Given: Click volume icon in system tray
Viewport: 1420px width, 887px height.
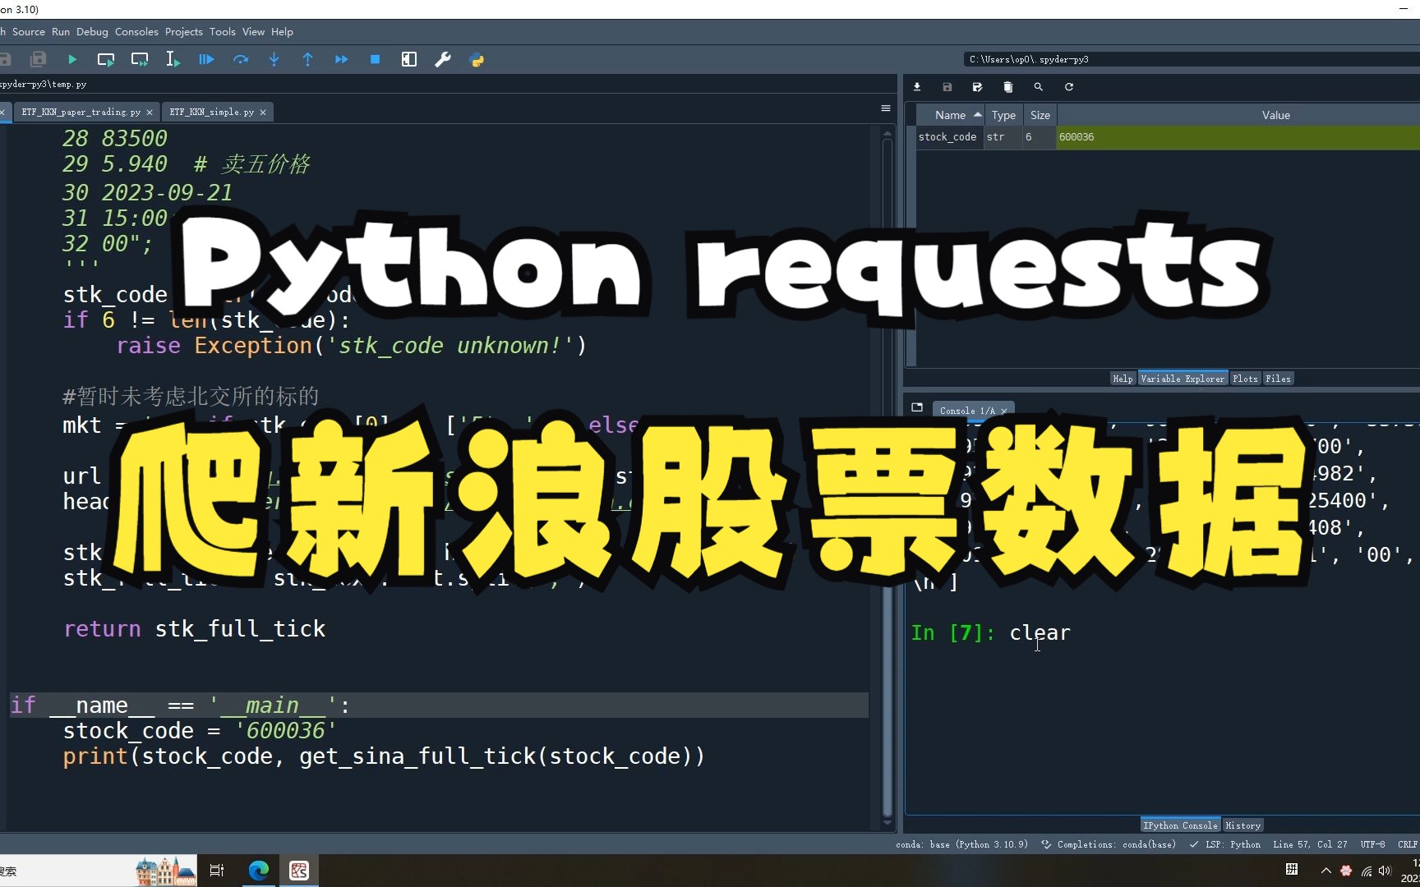Looking at the screenshot, I should tap(1385, 871).
